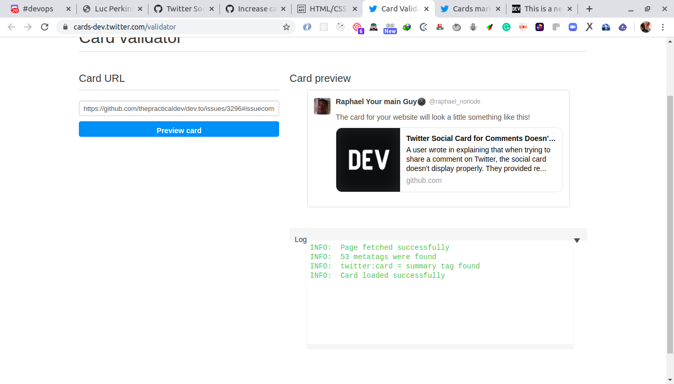Viewport: 674px width, 384px height.
Task: Click the Zoom extension icon in the toolbar
Action: click(x=573, y=27)
